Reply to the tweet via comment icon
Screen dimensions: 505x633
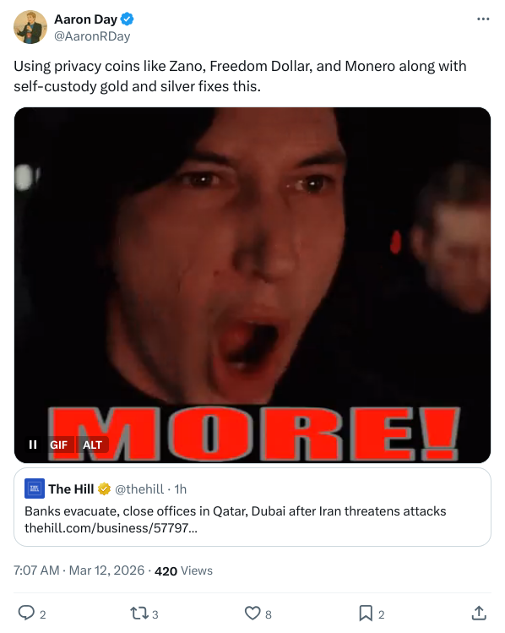tap(26, 613)
